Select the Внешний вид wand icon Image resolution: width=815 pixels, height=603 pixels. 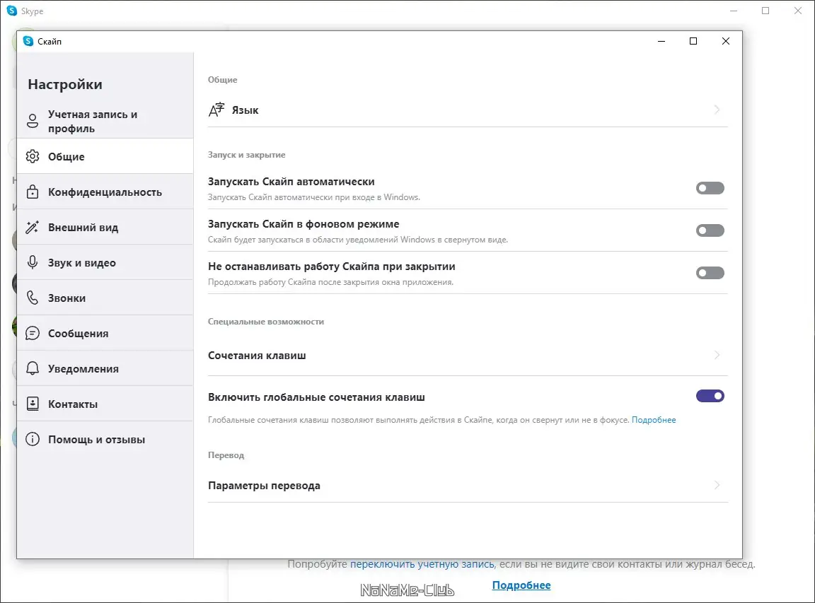[x=33, y=227]
